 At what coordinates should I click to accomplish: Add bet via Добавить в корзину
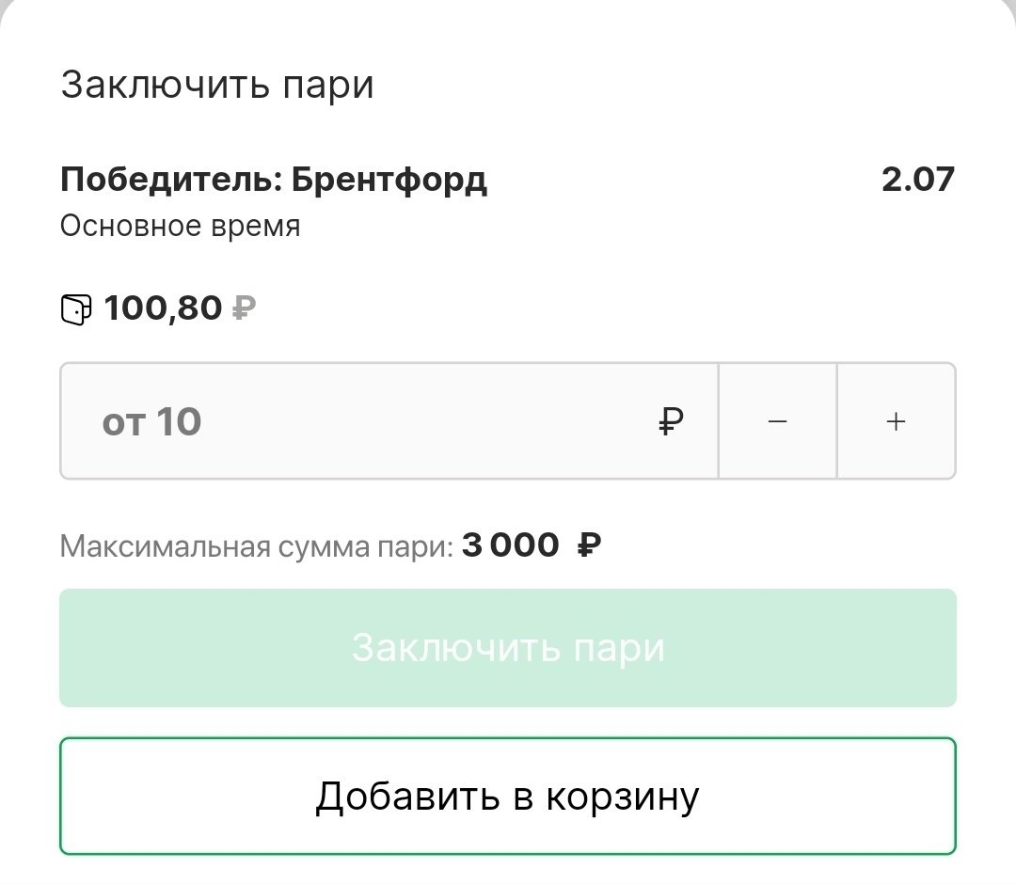508,796
